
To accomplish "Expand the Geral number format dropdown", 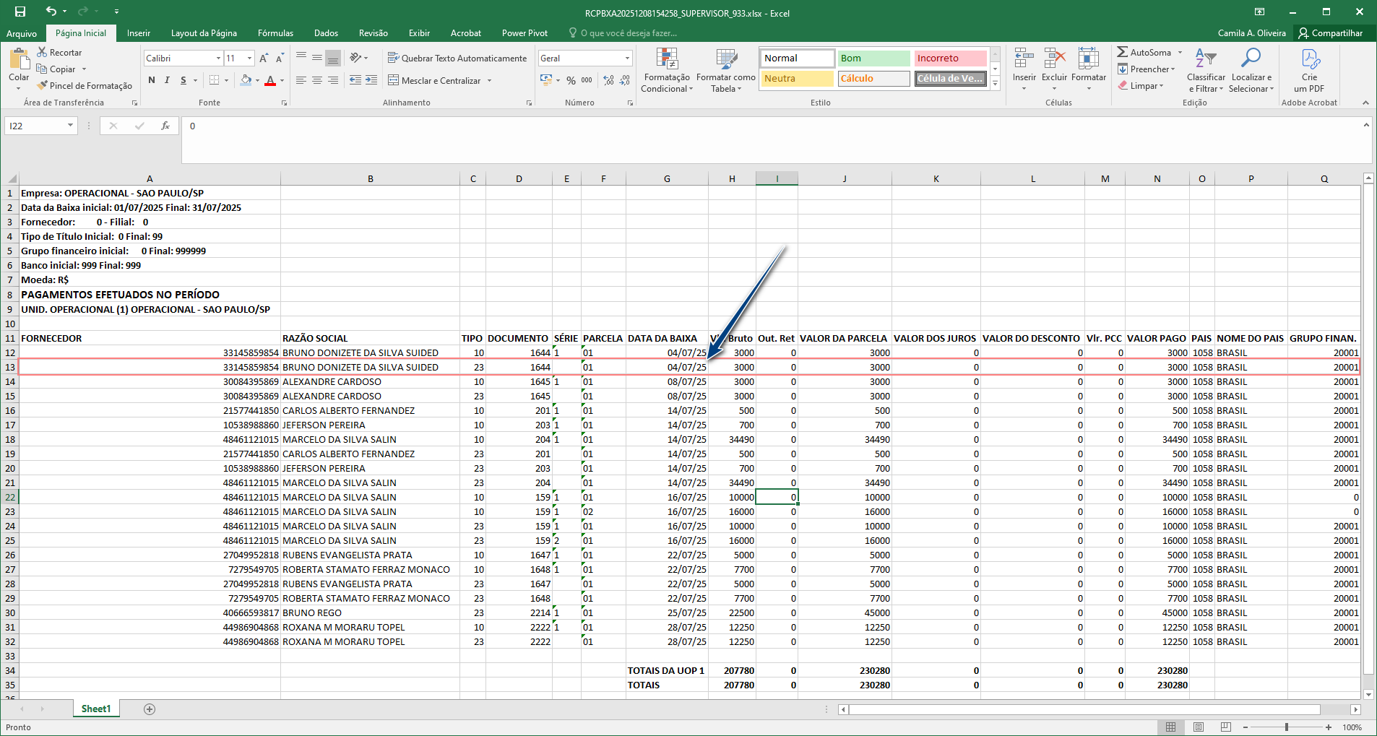I will 627,59.
